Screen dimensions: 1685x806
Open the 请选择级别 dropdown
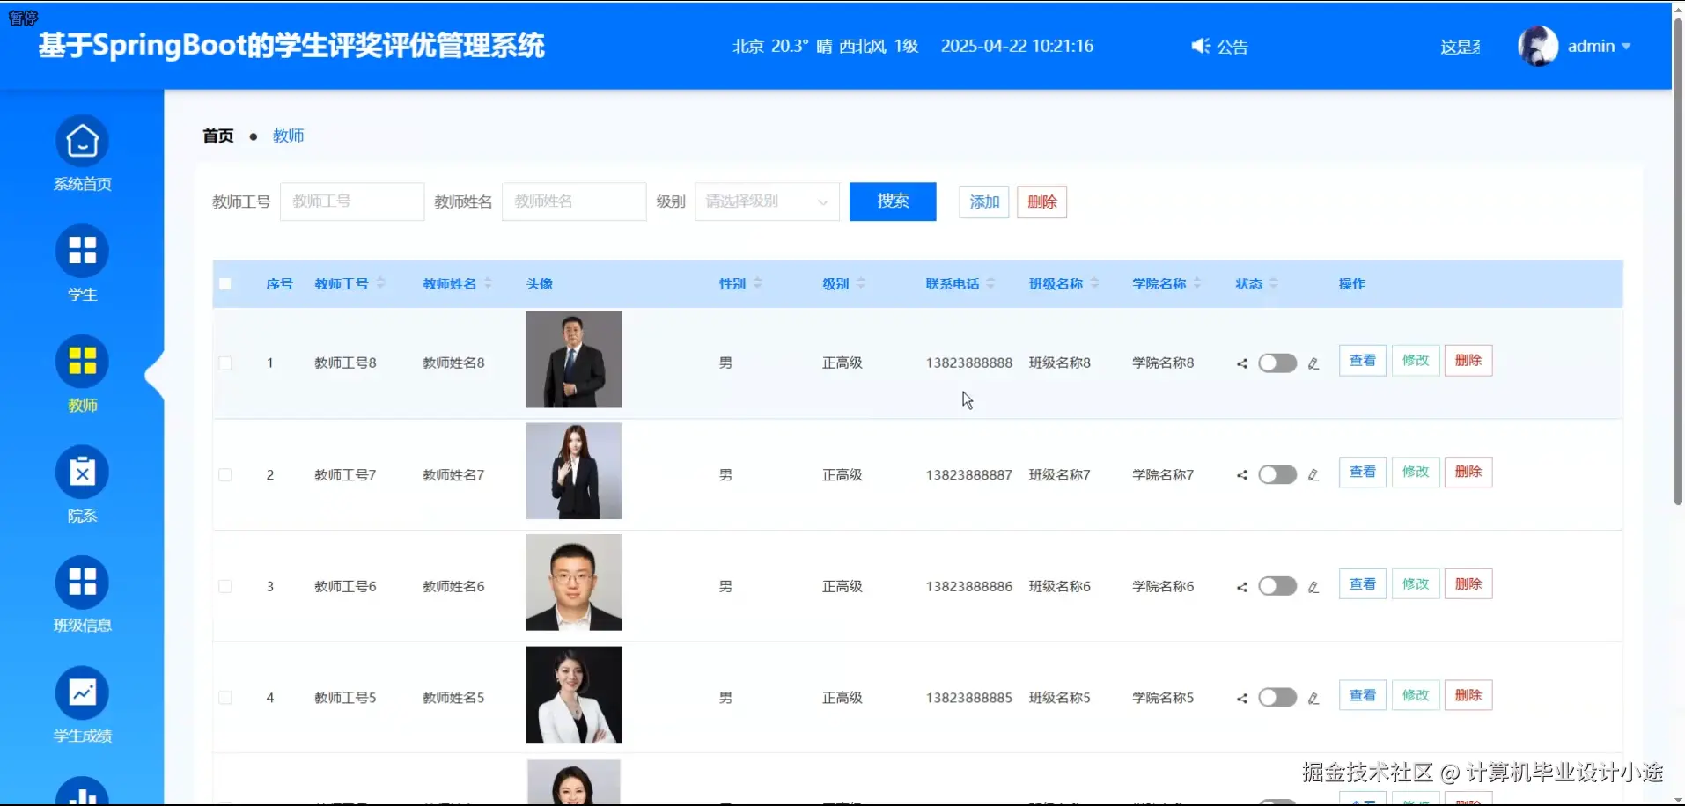764,201
